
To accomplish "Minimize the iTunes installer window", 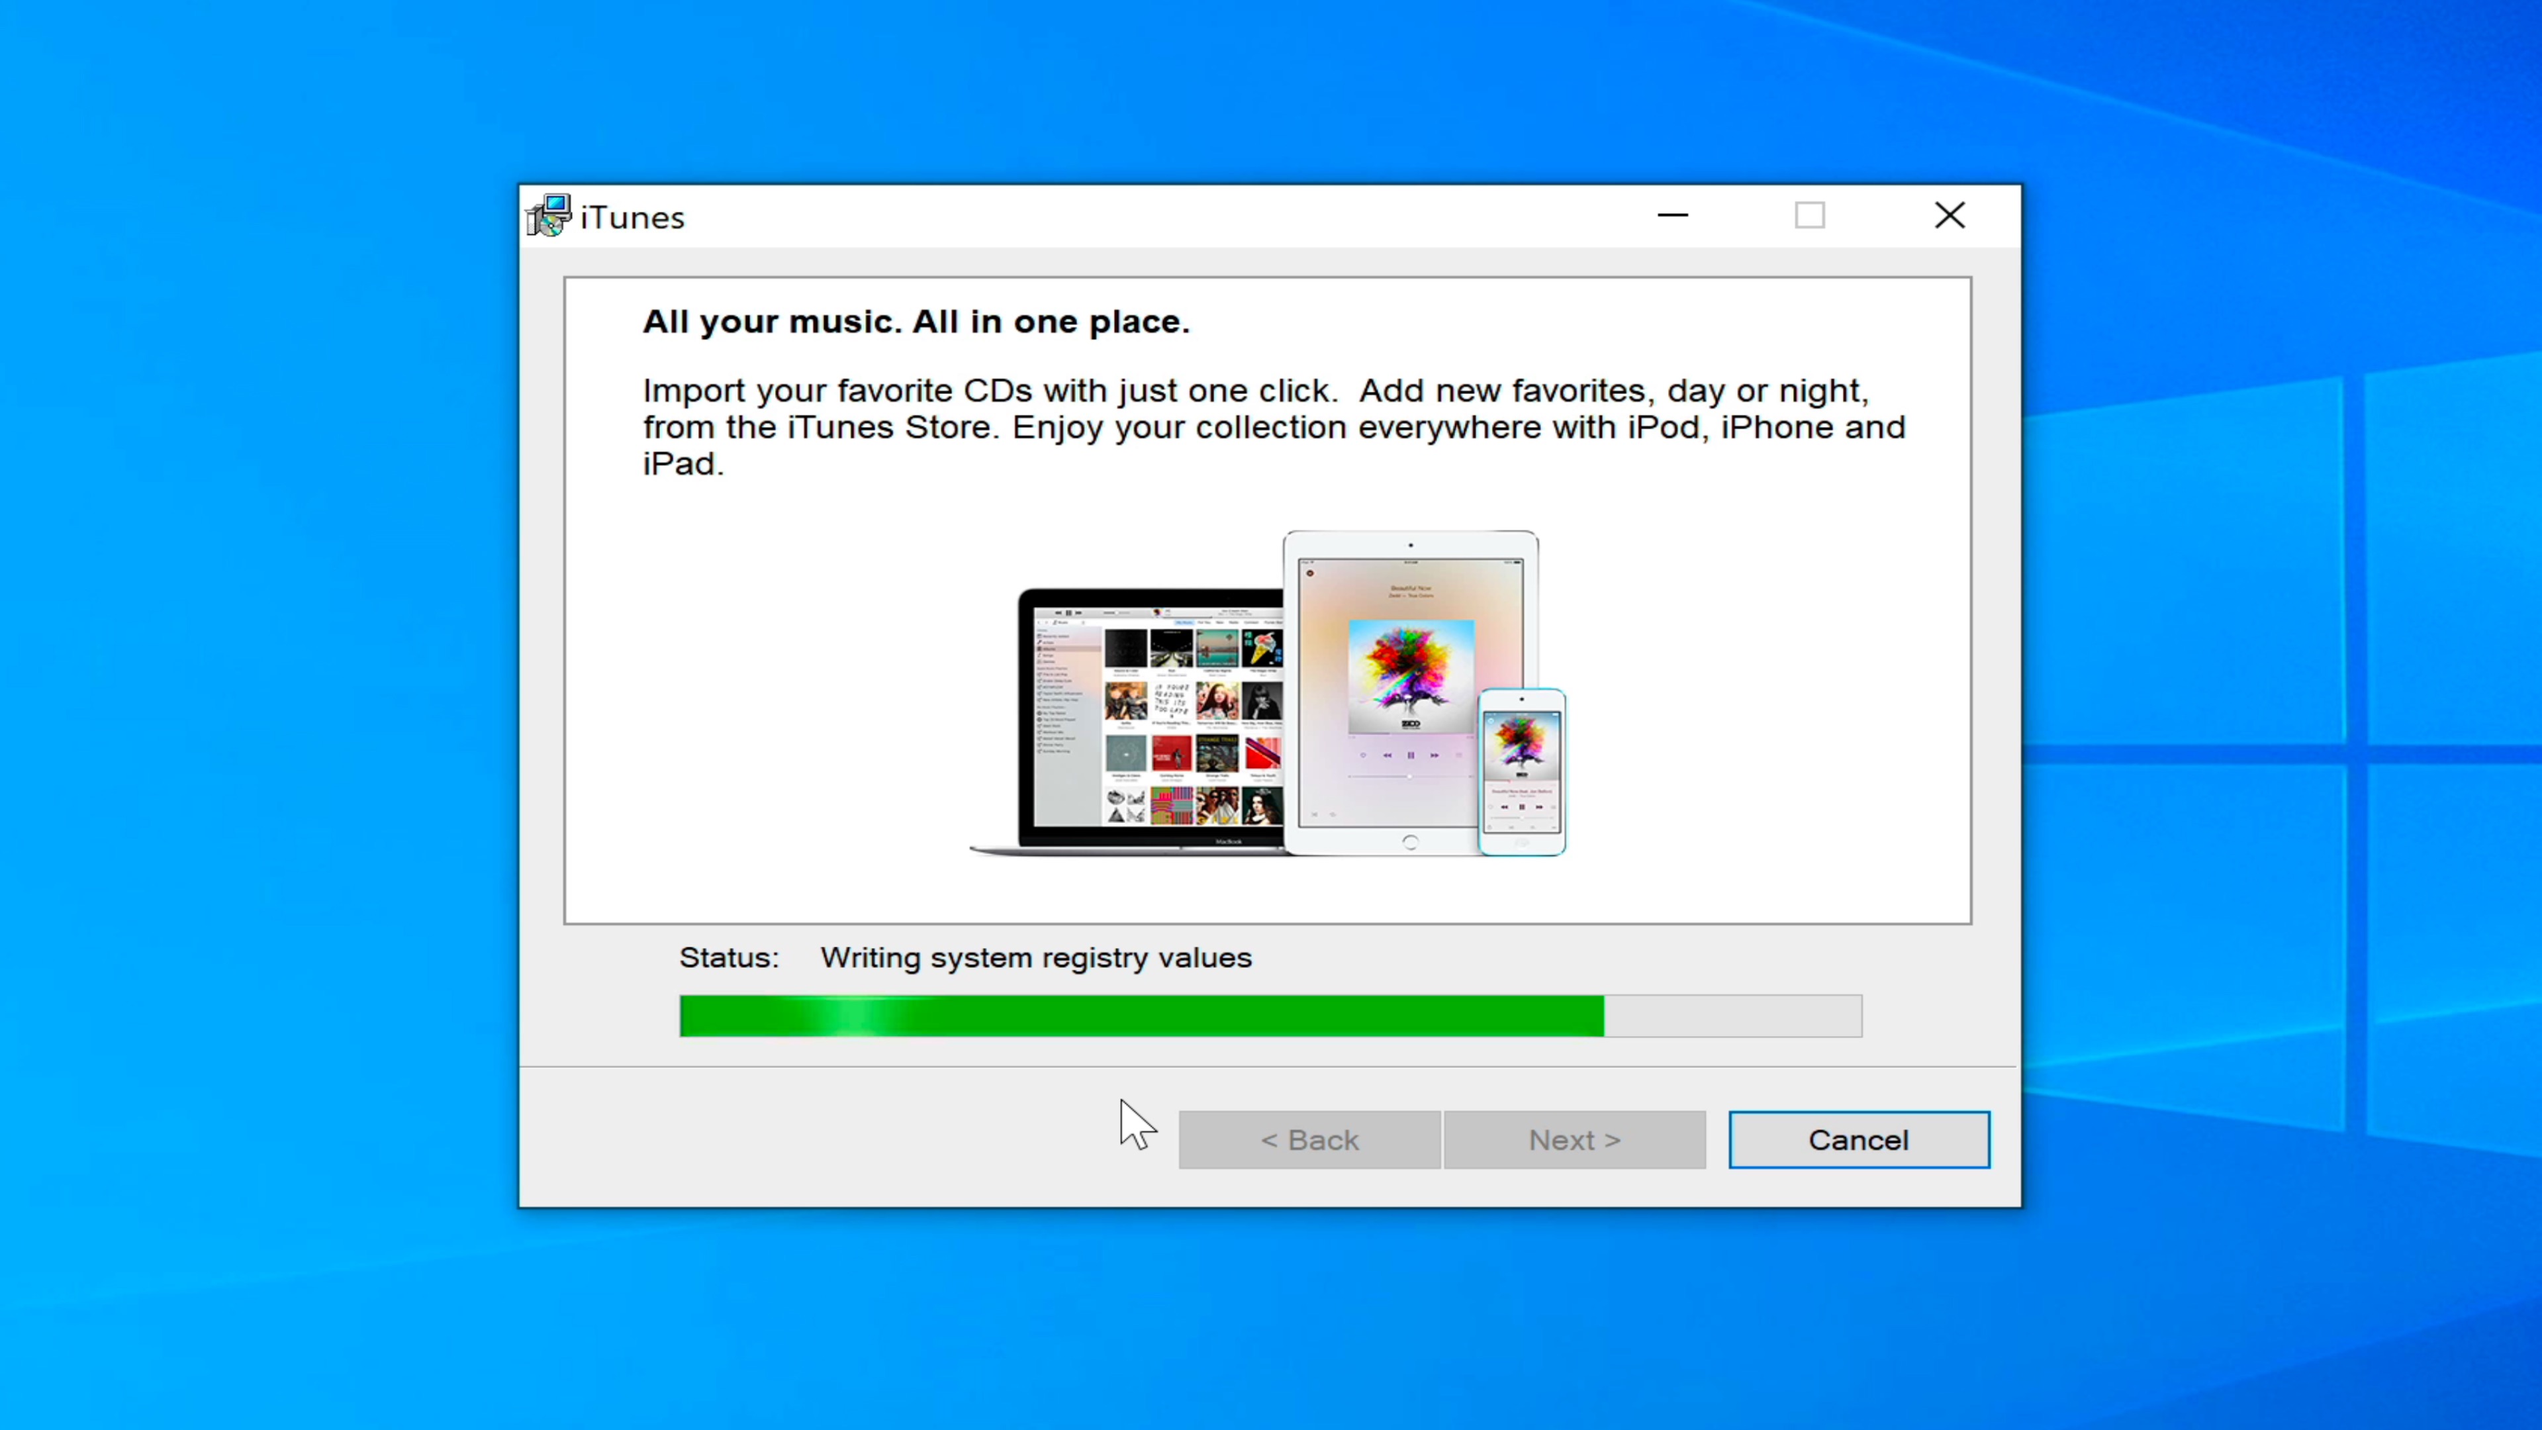I will pos(1673,215).
